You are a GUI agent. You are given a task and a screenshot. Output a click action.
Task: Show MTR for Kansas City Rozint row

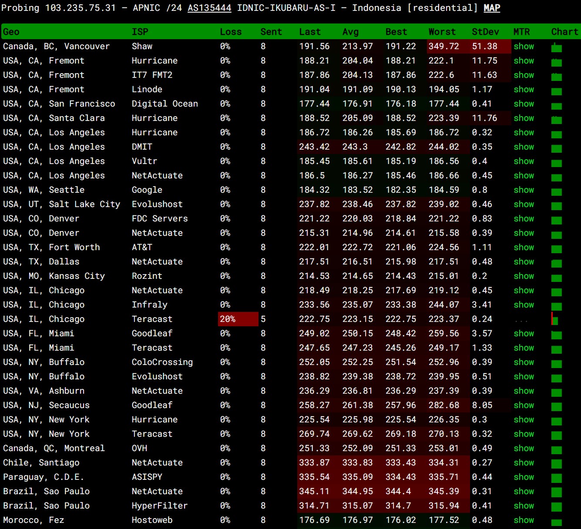[x=524, y=276]
